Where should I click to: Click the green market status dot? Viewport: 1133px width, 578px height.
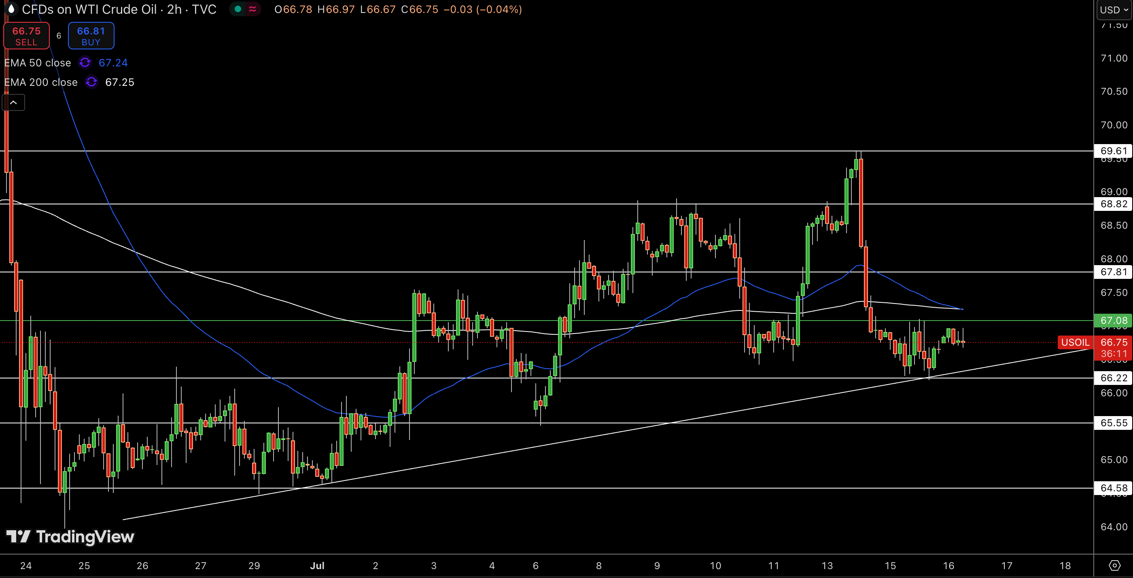tap(238, 9)
